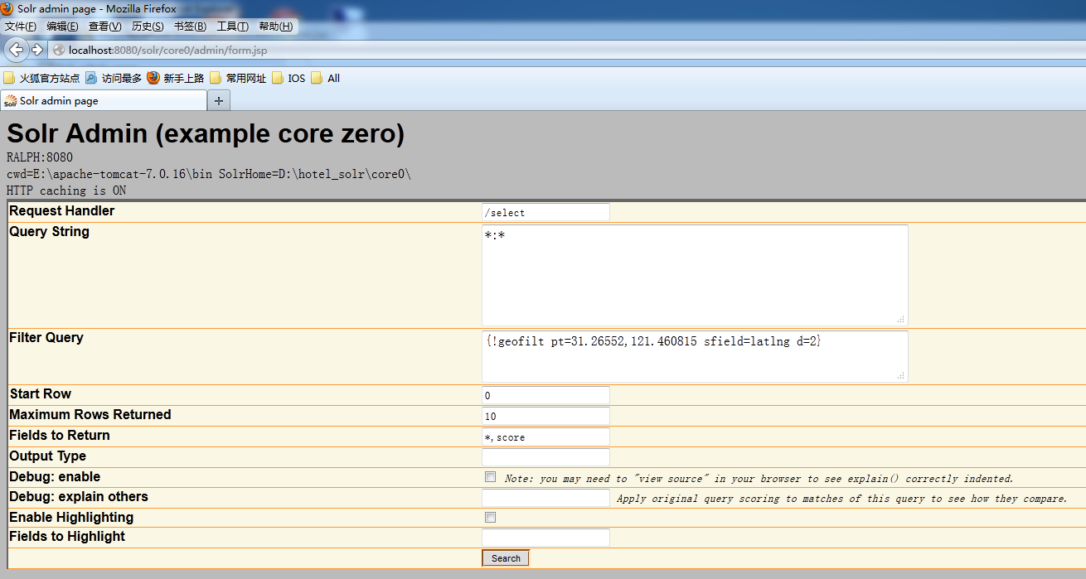Click the Fields to Highlight label

[x=67, y=537]
